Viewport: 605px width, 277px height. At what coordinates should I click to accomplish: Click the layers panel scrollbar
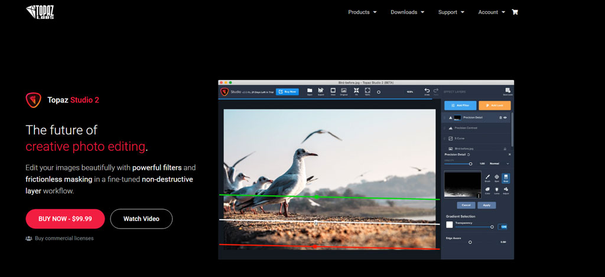[x=512, y=130]
